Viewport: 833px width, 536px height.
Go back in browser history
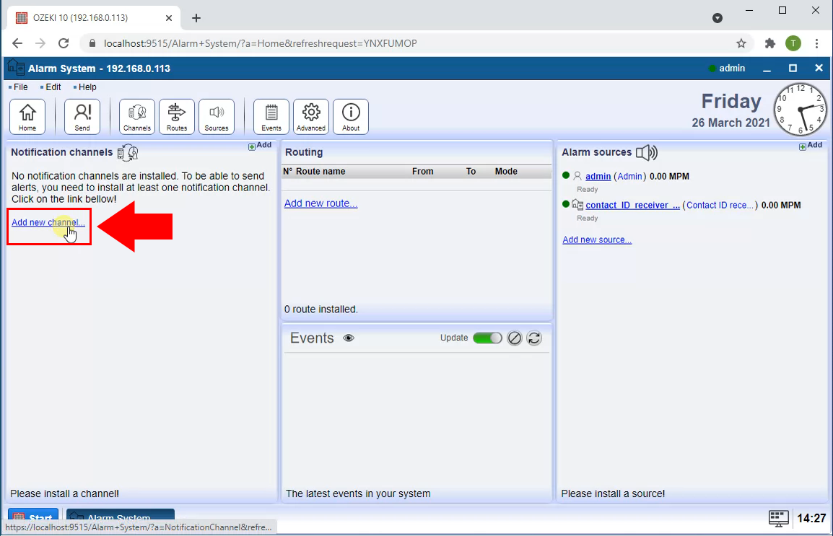point(17,43)
